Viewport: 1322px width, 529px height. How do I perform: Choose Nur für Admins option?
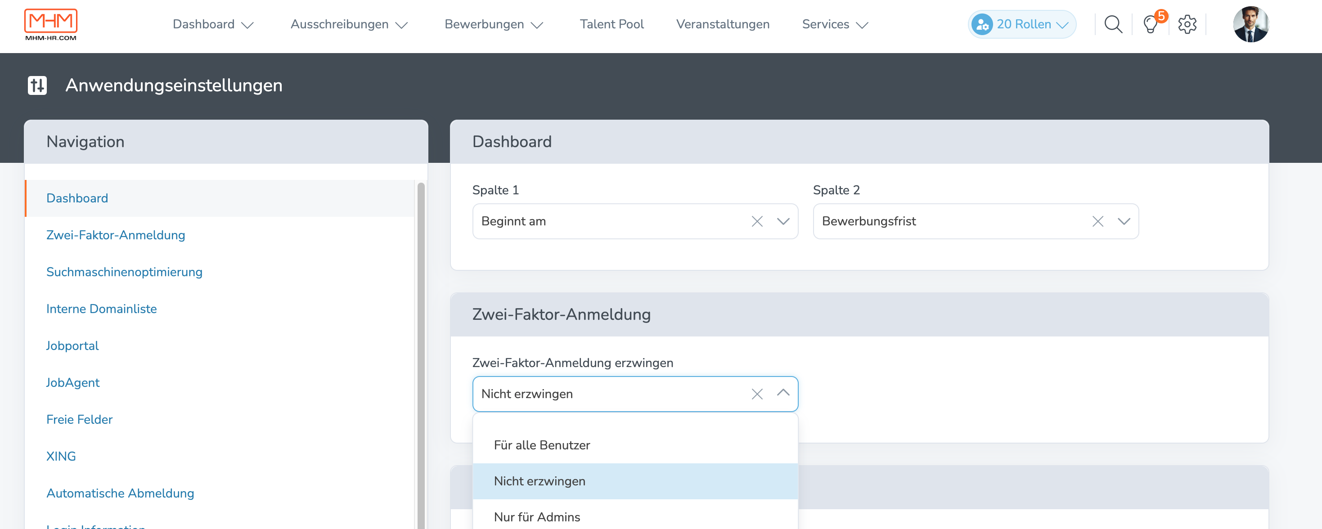pos(537,517)
